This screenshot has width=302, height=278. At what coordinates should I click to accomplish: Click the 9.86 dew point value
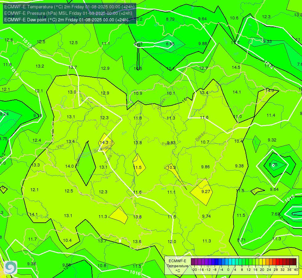(205, 167)
